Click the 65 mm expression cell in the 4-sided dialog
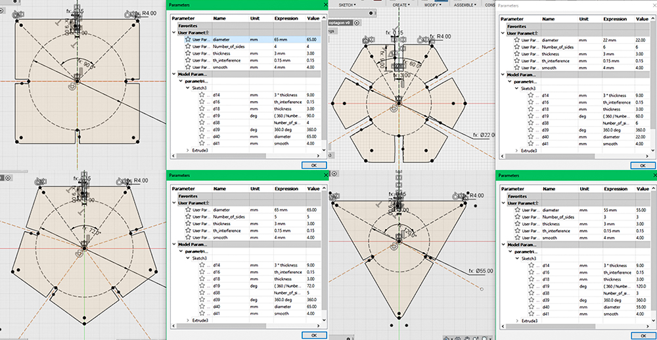The width and height of the screenshot is (657, 340). point(289,40)
